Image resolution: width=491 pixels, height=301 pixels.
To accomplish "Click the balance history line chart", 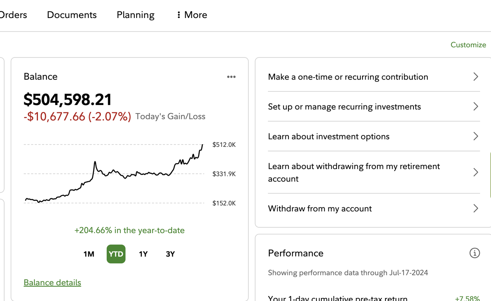I will click(114, 173).
